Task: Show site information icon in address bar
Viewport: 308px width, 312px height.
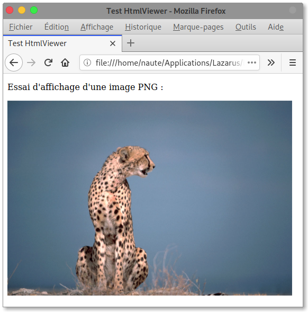Action: pos(87,63)
